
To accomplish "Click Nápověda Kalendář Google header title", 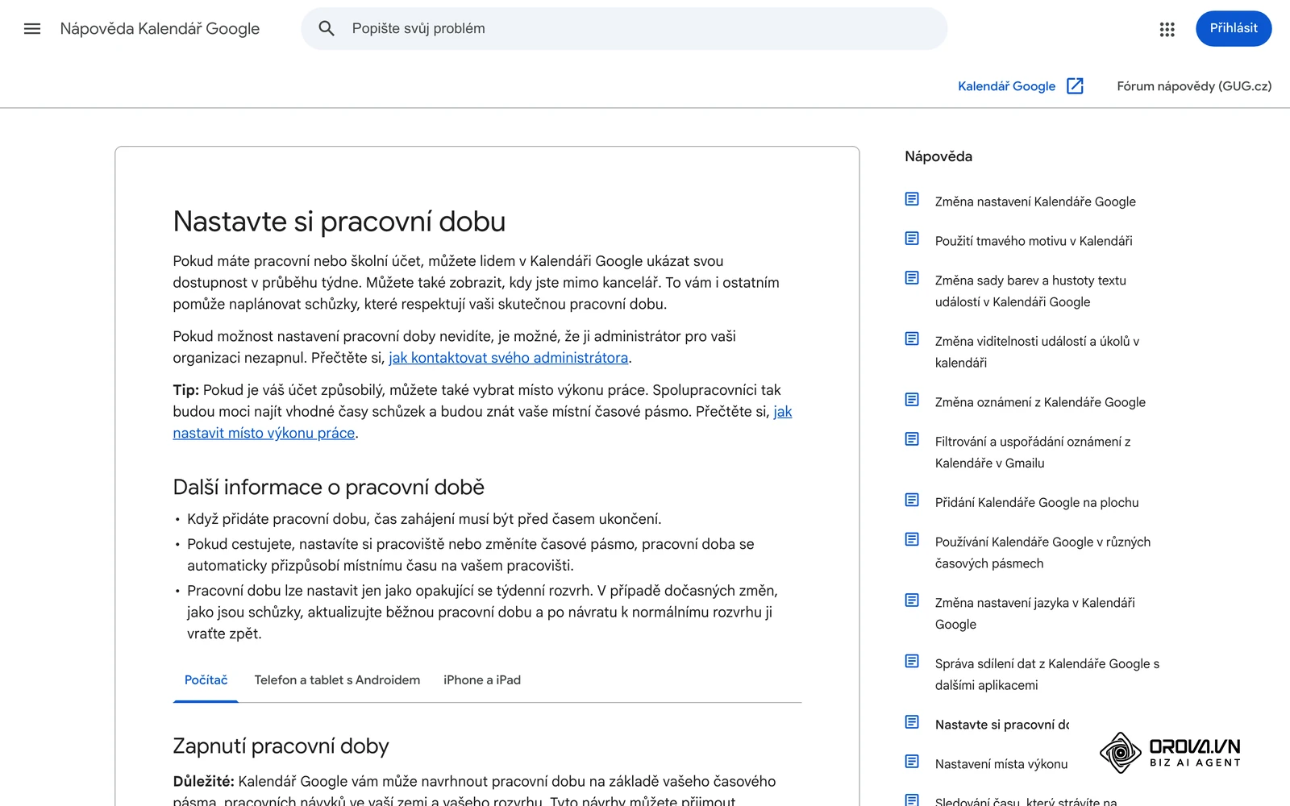I will pos(160,29).
